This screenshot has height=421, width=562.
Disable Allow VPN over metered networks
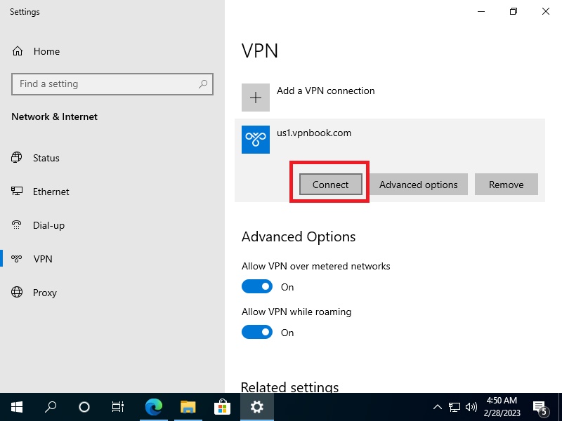[257, 287]
